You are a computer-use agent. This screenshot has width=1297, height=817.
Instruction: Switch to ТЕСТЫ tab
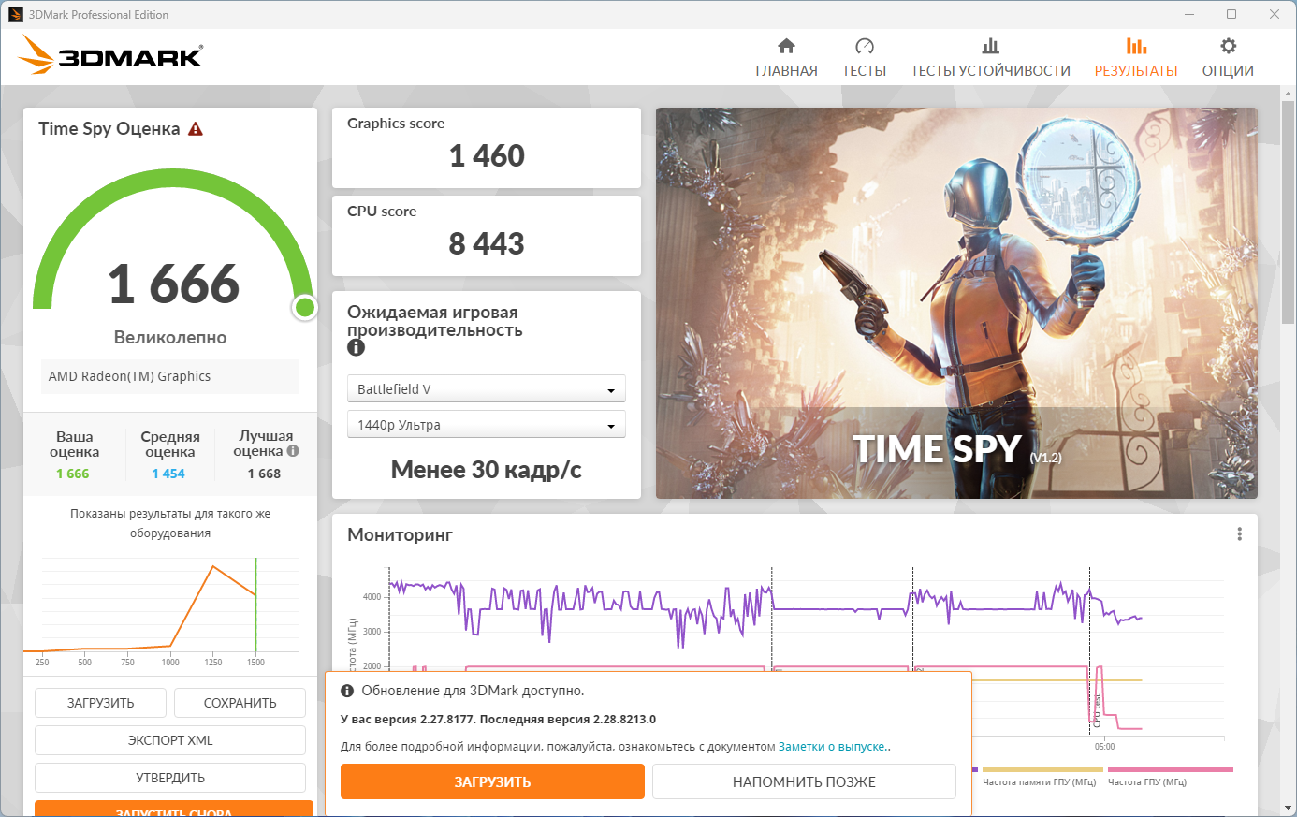tap(864, 58)
